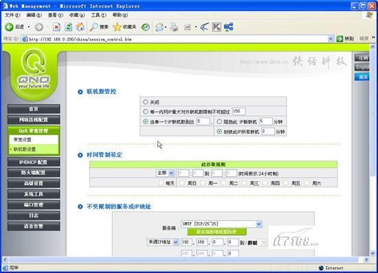Open the 帮助(H) menu
Image resolution: width=378 pixels, height=273 pixels.
tap(120, 15)
